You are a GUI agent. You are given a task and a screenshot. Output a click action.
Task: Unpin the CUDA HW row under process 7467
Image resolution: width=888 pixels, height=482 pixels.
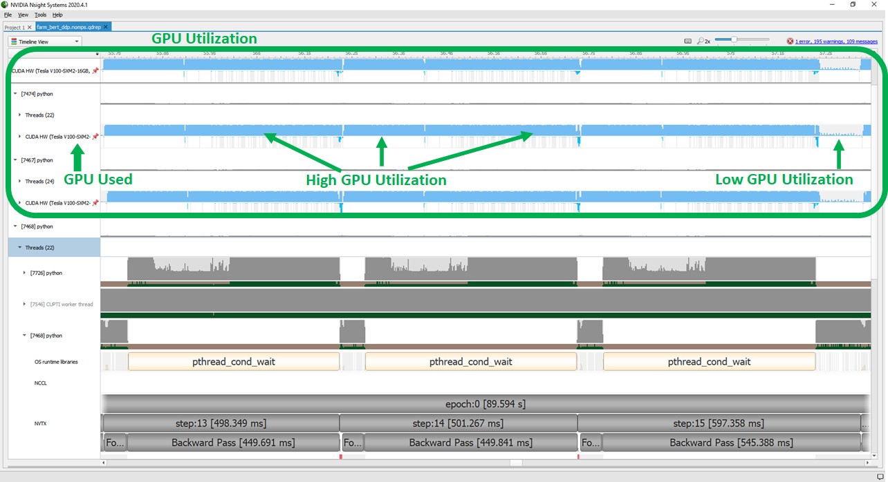95,203
